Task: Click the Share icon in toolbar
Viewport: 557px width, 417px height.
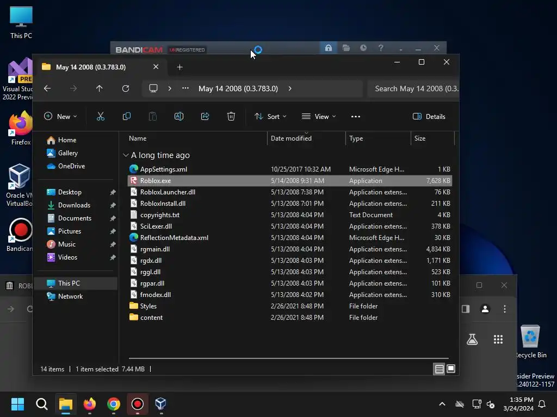Action: [205, 116]
